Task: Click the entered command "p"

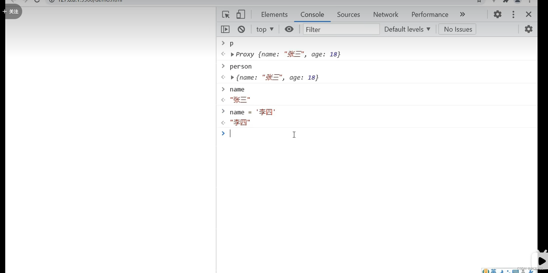Action: 232,43
